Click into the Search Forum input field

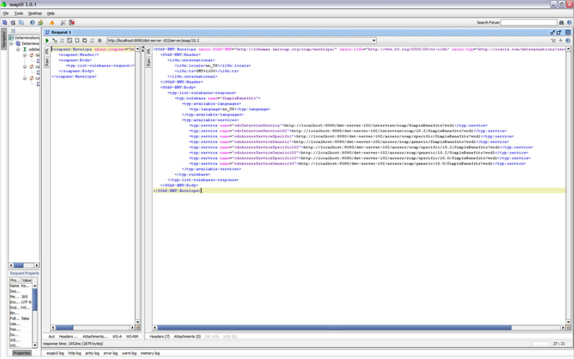pyautogui.click(x=529, y=23)
